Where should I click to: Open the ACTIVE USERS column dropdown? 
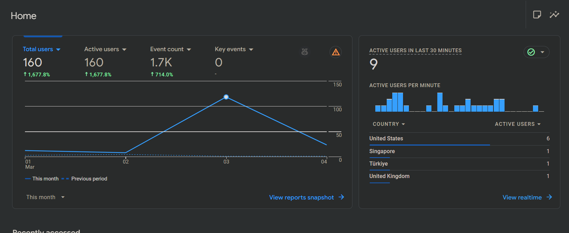517,124
